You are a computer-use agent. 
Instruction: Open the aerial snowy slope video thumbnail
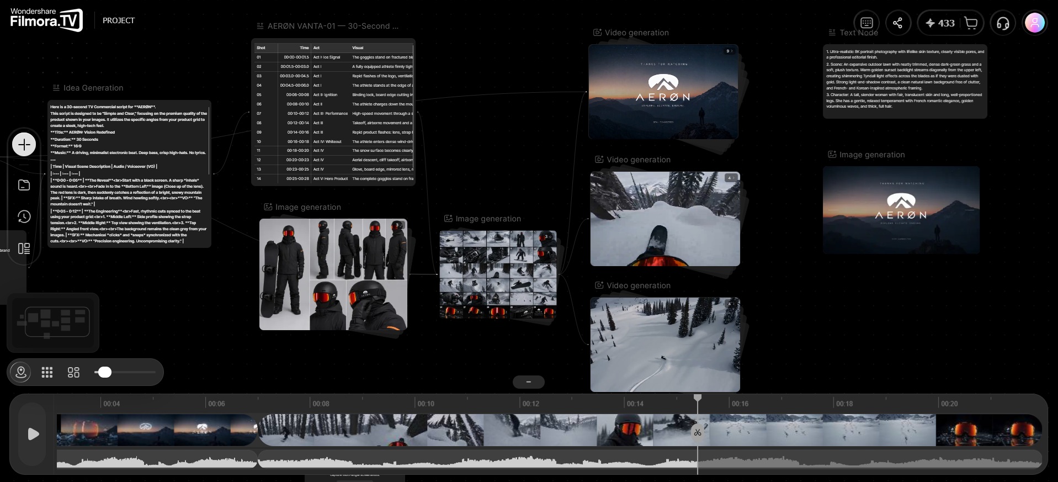[665, 345]
